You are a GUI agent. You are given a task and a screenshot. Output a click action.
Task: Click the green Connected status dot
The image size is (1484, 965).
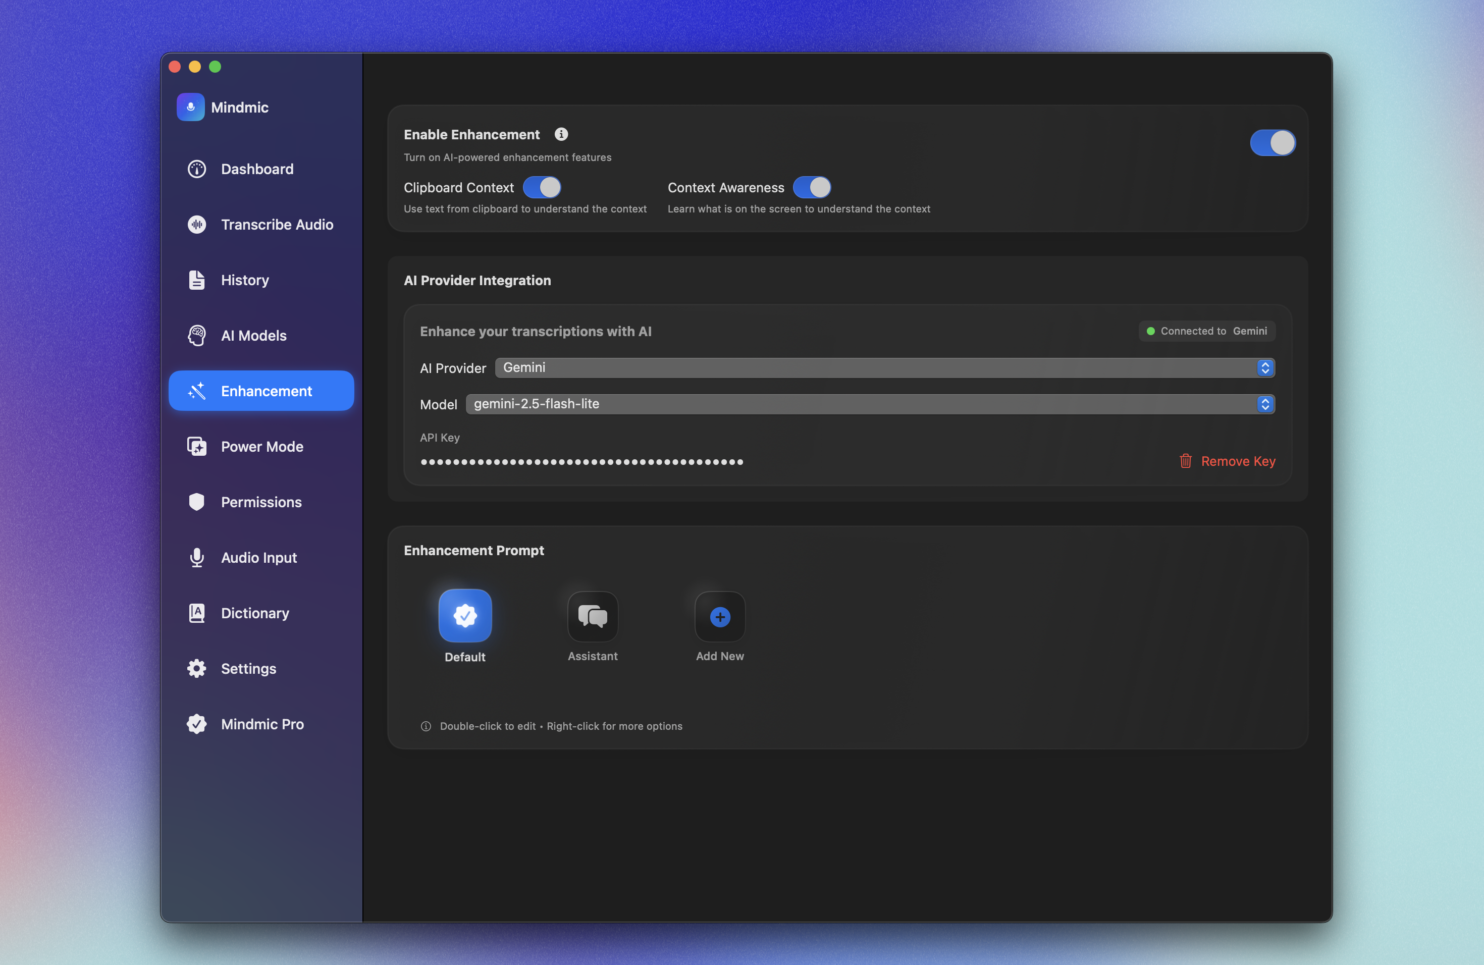(1150, 331)
